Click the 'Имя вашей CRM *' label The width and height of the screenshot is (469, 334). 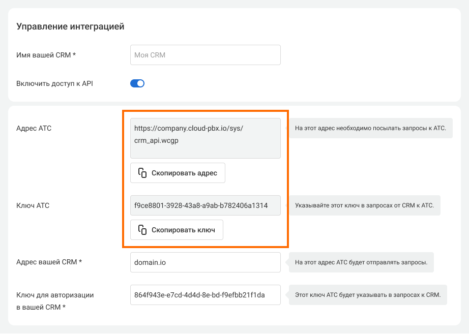point(46,55)
